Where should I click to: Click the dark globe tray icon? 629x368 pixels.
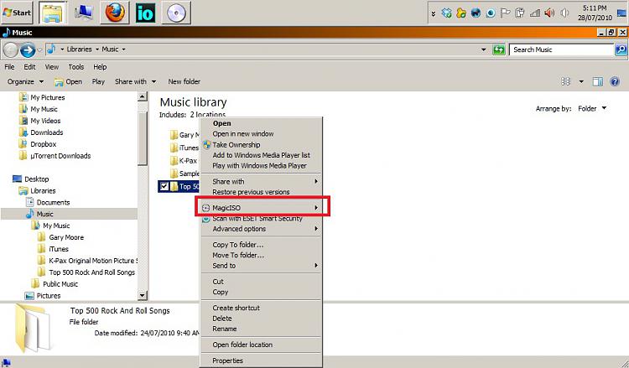(x=476, y=13)
